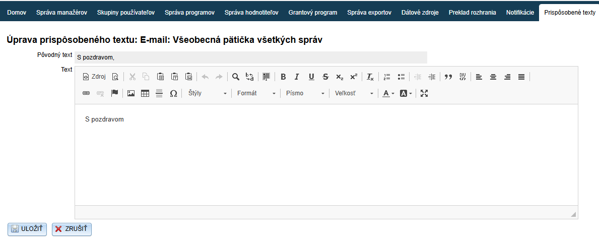Open the Správa exportov tab
This screenshot has width=599, height=240.
(x=369, y=13)
